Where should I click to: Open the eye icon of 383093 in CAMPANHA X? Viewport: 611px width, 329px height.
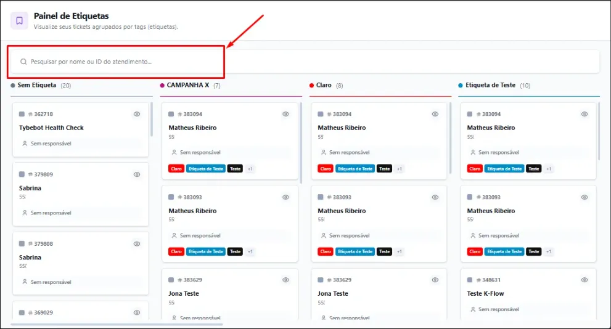click(x=285, y=197)
